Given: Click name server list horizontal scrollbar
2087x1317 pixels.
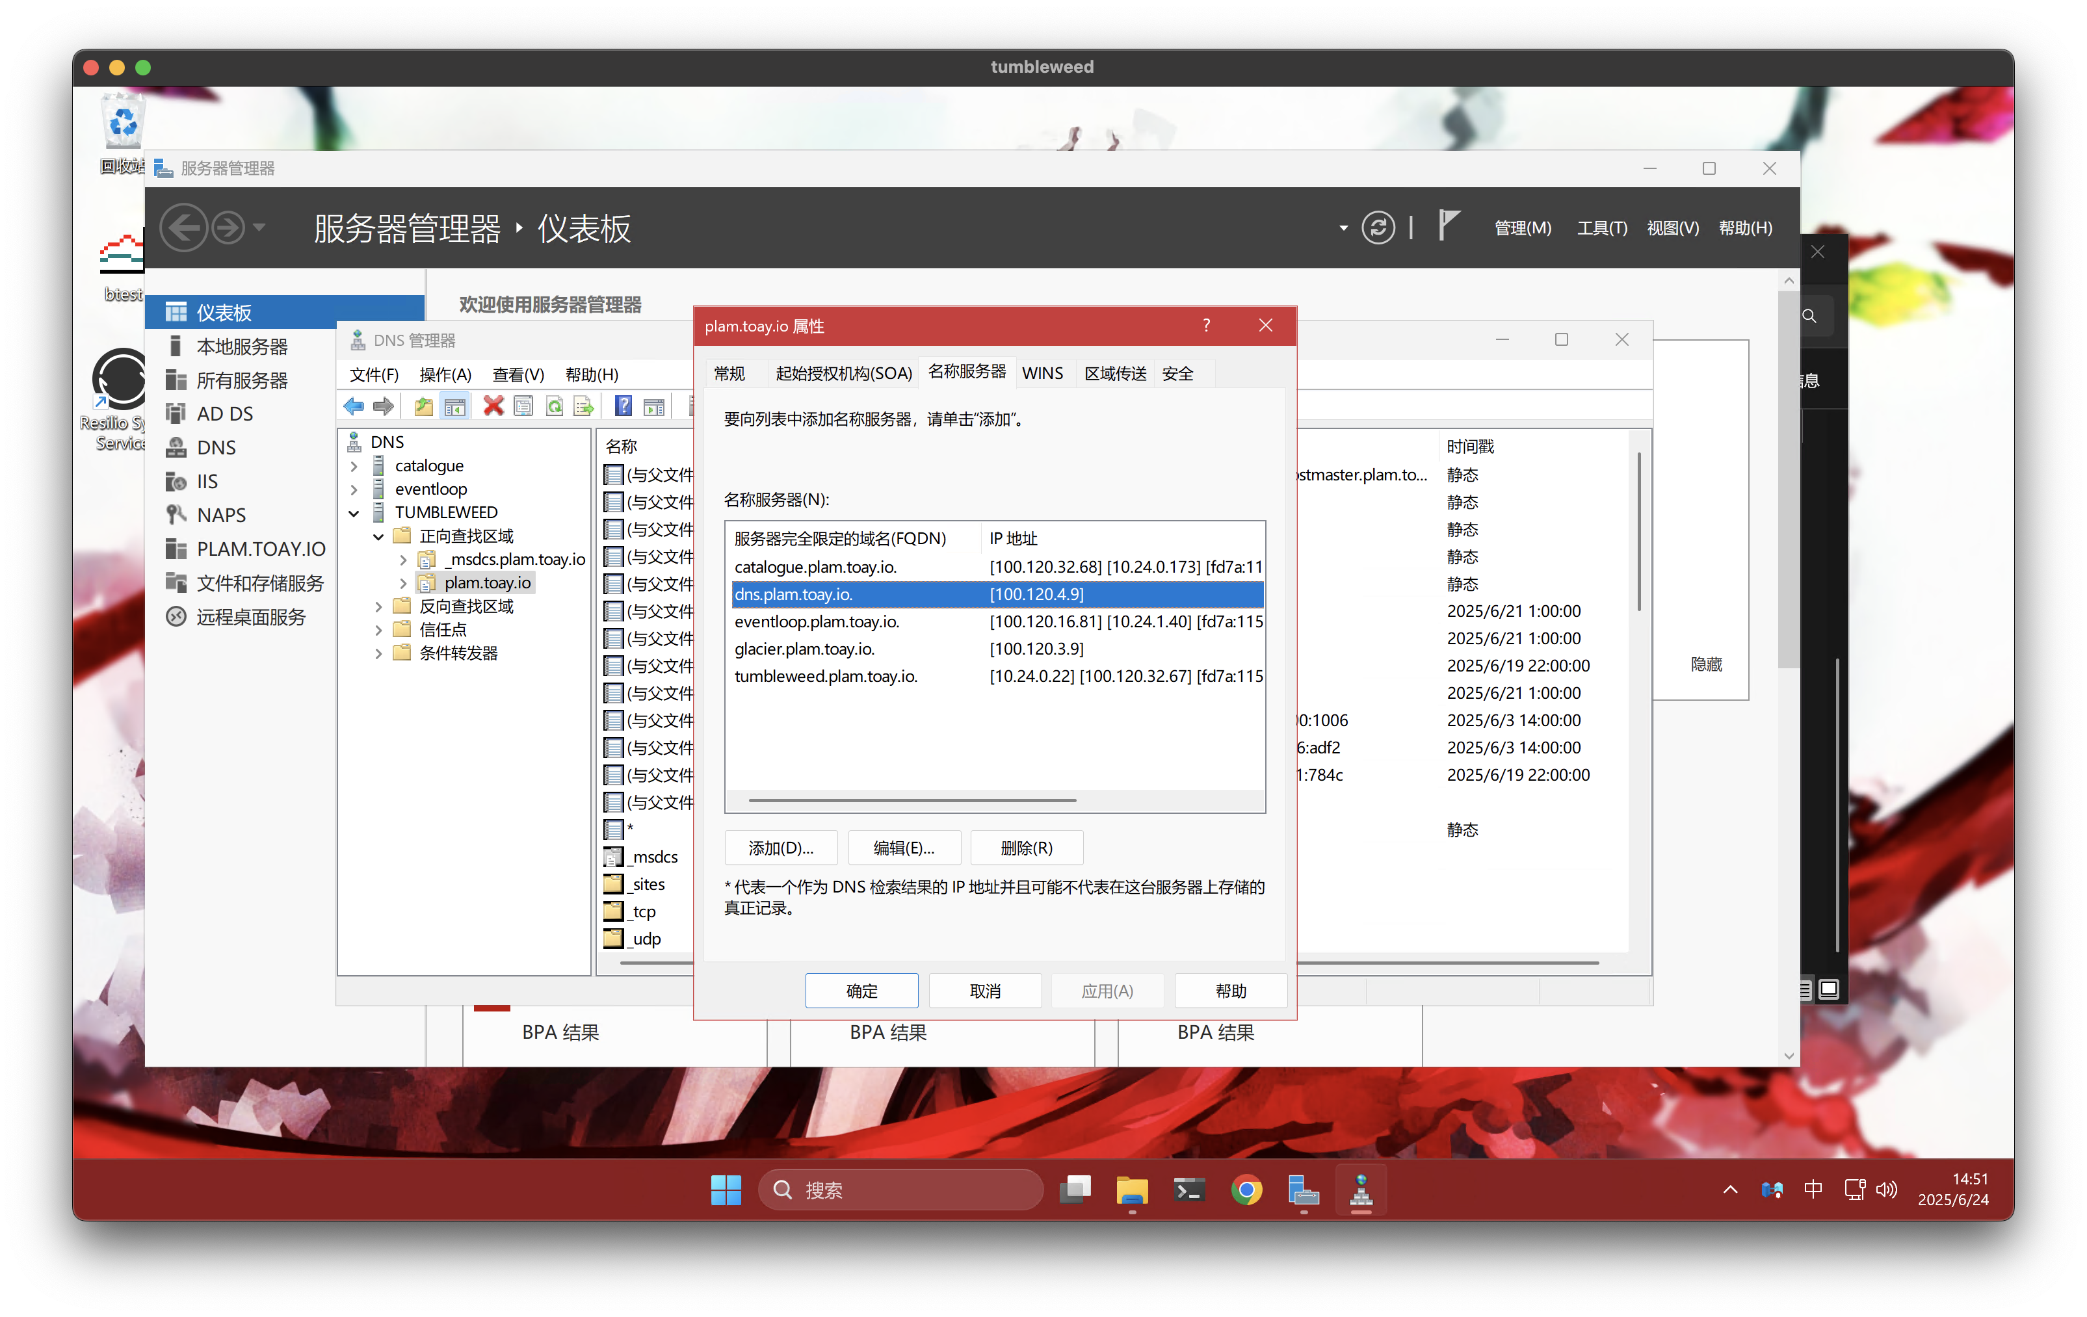Looking at the screenshot, I should (912, 800).
